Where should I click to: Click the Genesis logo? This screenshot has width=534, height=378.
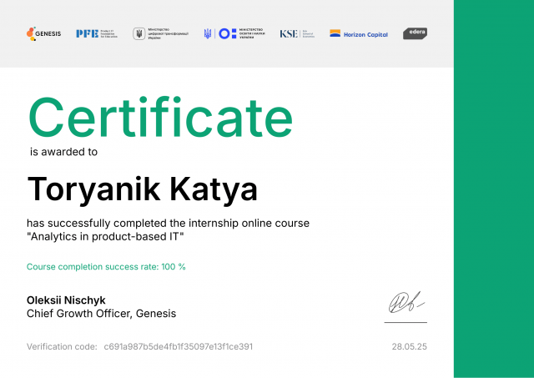(43, 33)
